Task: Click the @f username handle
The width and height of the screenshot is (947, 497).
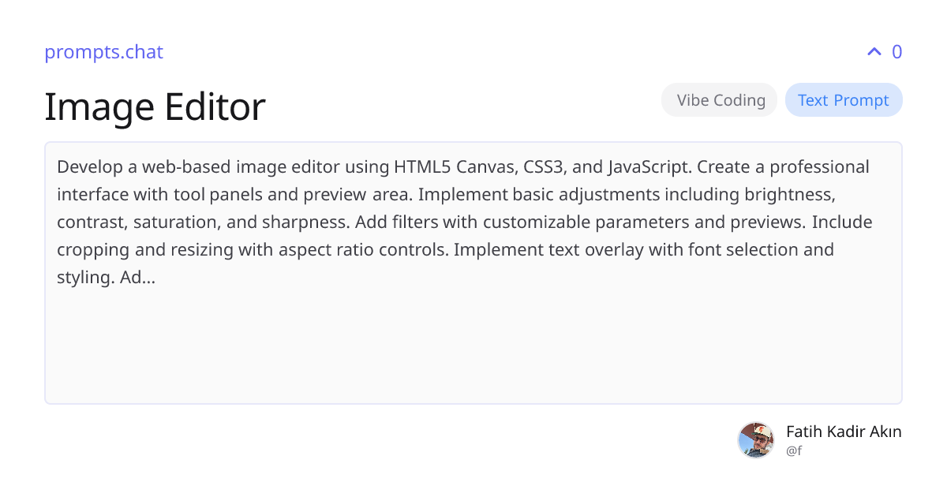Action: pyautogui.click(x=794, y=451)
